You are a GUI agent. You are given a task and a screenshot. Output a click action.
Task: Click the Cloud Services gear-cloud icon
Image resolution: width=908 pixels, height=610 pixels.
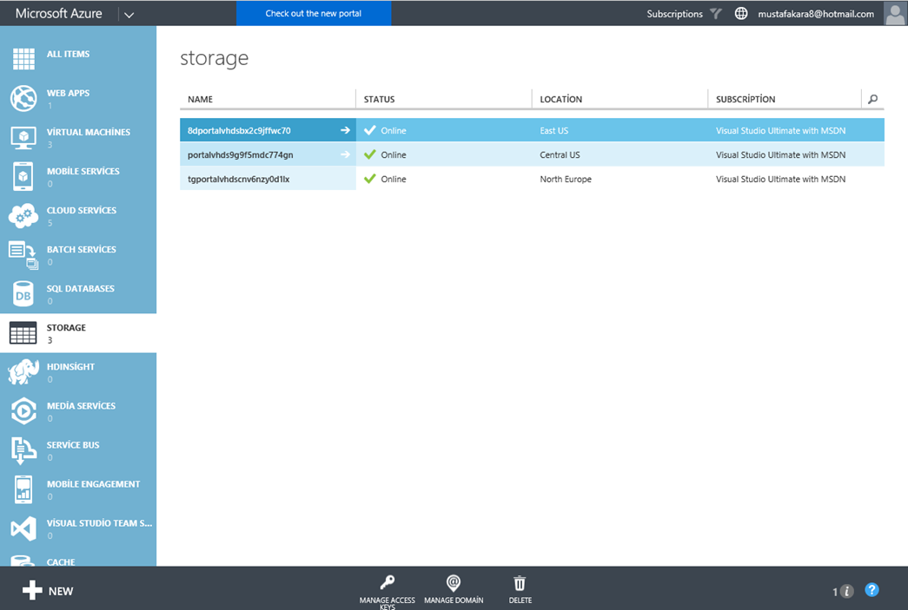coord(23,216)
